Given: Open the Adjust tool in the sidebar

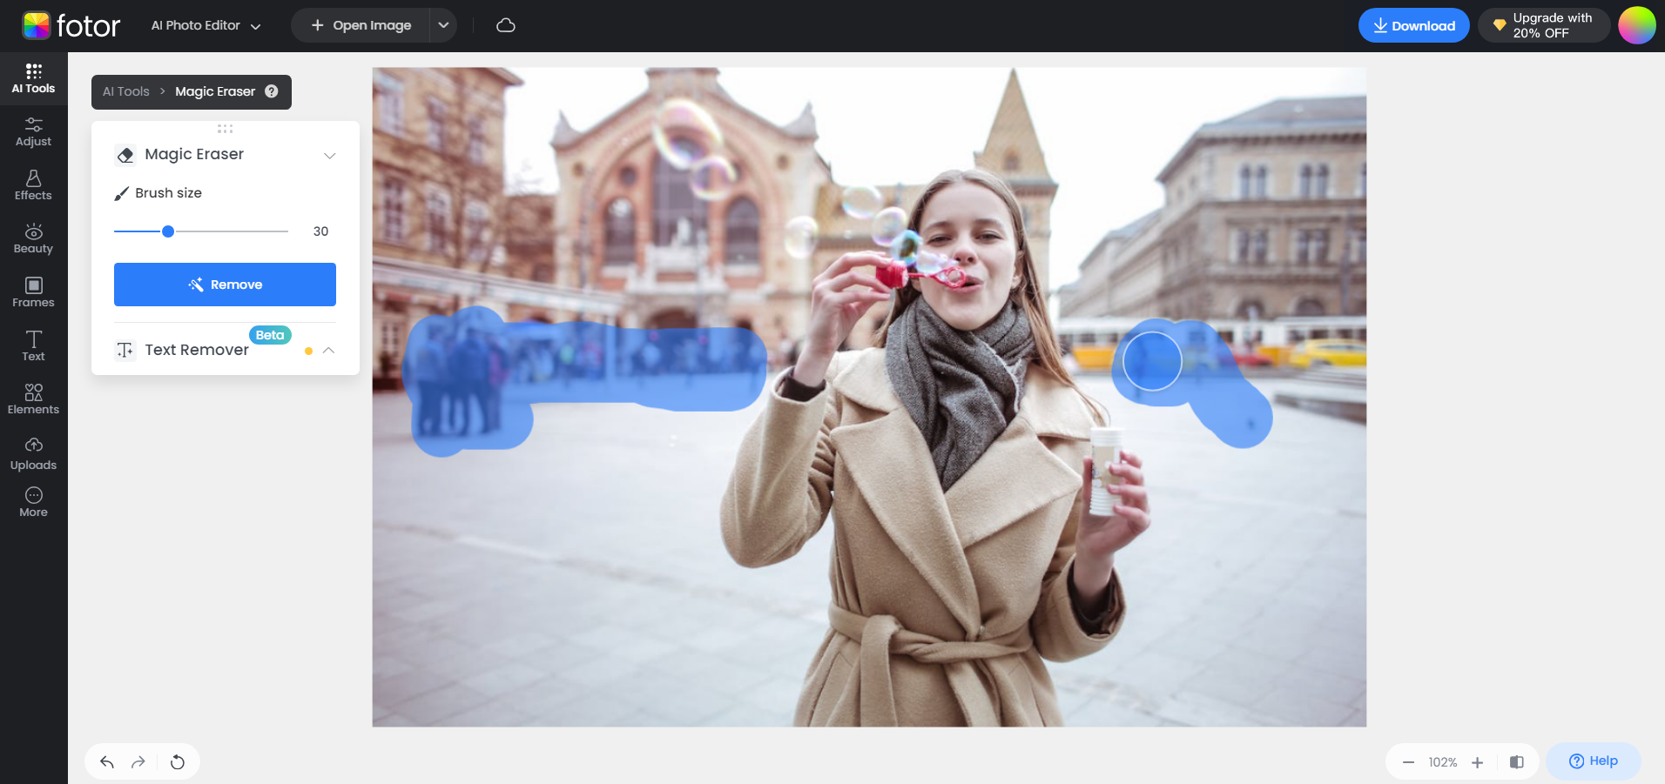Looking at the screenshot, I should 33,132.
